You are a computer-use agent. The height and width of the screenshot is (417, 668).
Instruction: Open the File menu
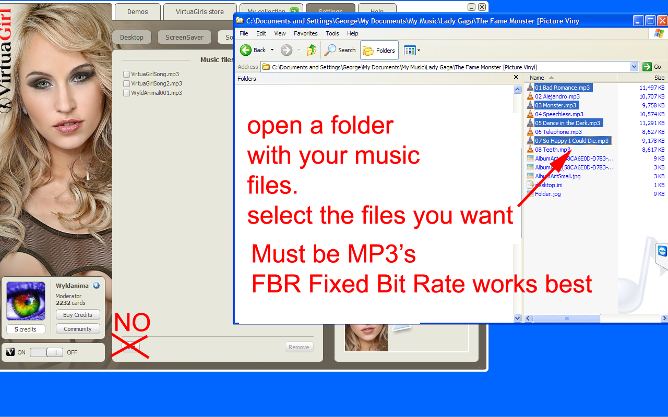coord(244,33)
